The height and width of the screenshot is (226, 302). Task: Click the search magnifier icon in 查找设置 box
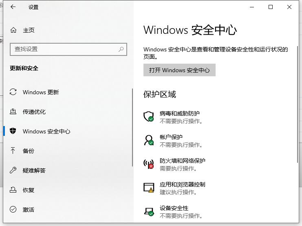pyautogui.click(x=121, y=49)
